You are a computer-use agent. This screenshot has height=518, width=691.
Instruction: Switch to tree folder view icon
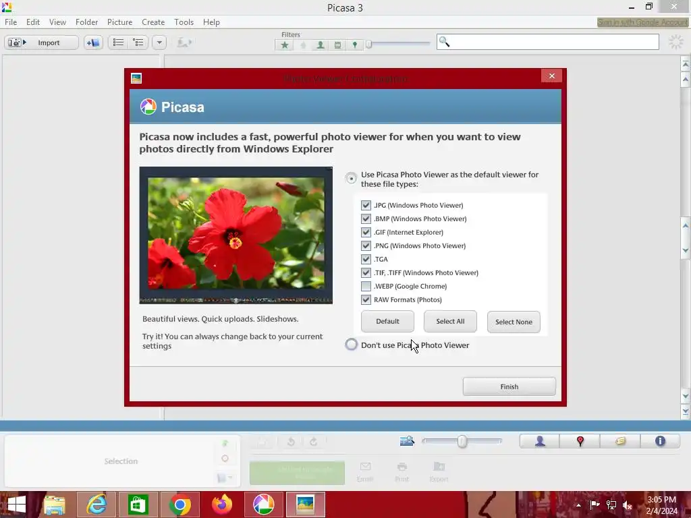pos(138,42)
